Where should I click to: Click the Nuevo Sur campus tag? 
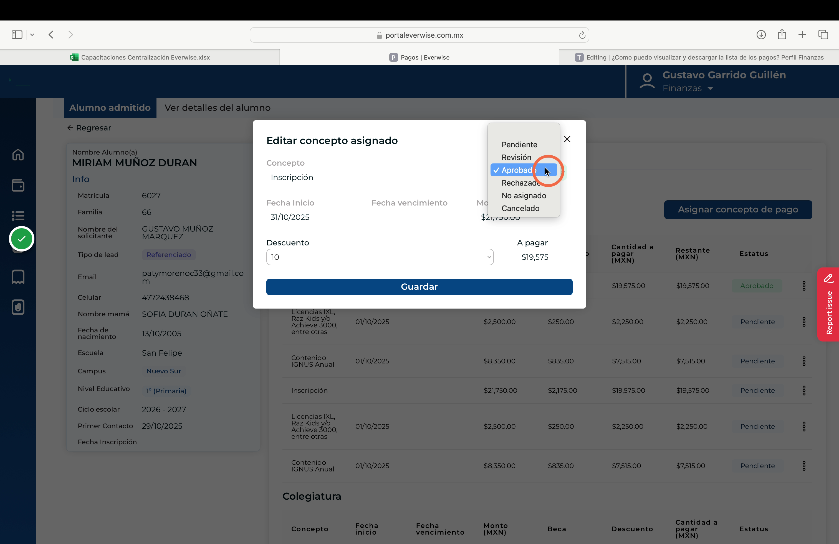click(x=164, y=371)
